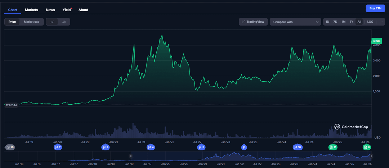Image resolution: width=389 pixels, height=168 pixels.
Task: Set the time range to 1M
Action: (x=343, y=22)
